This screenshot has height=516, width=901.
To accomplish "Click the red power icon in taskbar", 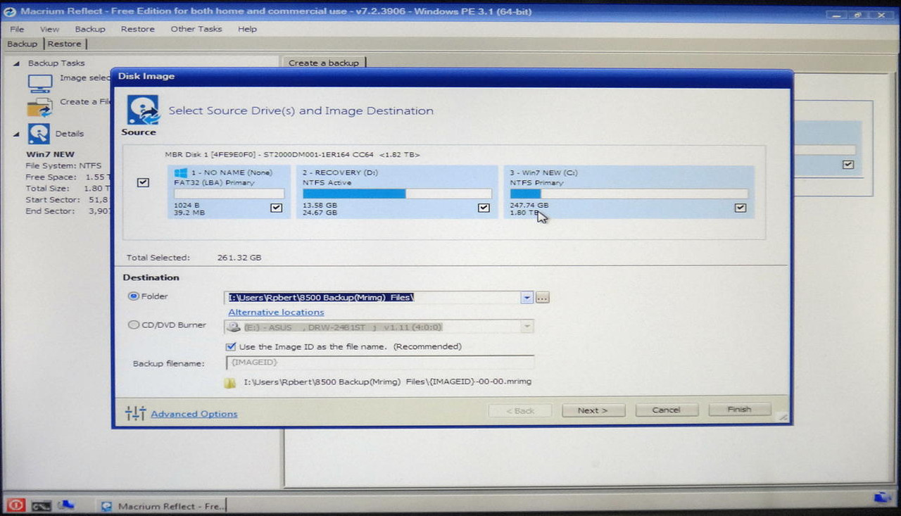I will coord(17,505).
